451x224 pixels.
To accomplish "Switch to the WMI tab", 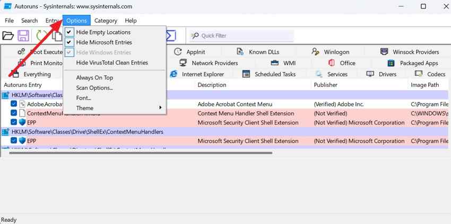I will click(283, 63).
